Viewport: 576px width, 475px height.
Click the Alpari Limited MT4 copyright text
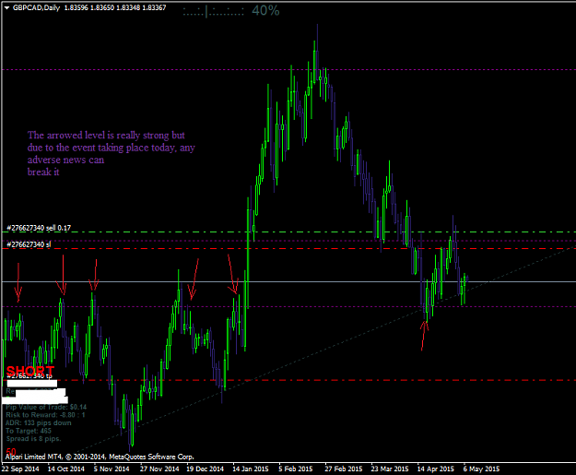click(x=100, y=457)
